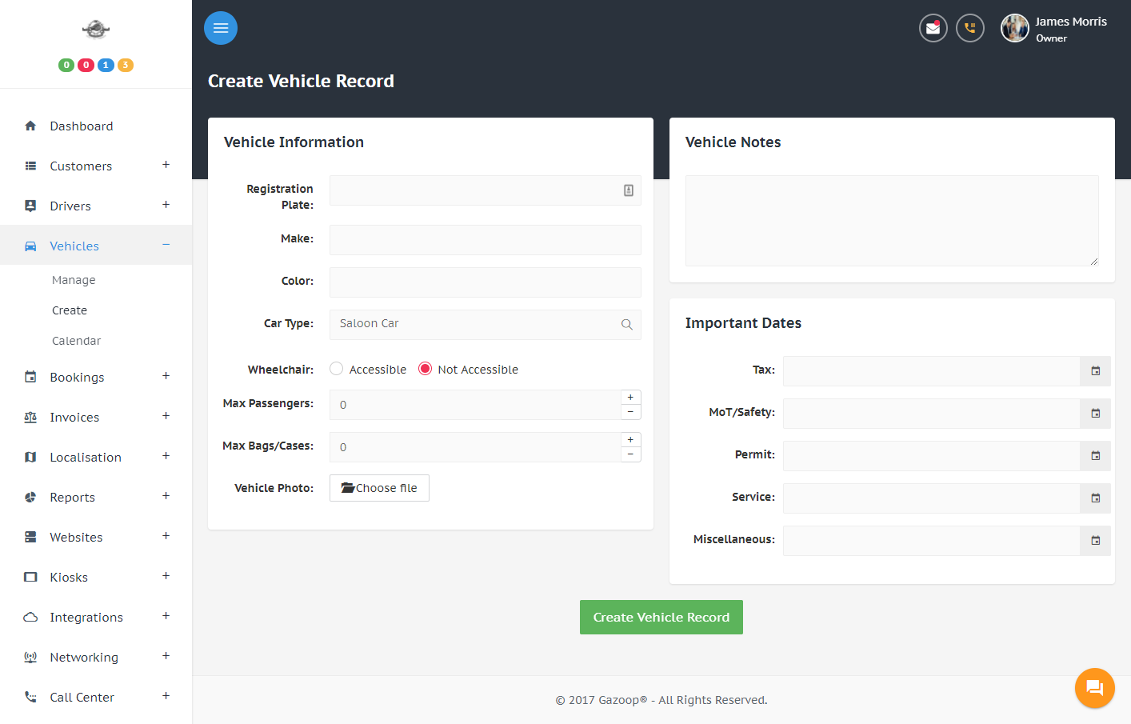The width and height of the screenshot is (1131, 724).
Task: Select Not Accessible wheelchair radio button
Action: point(426,369)
